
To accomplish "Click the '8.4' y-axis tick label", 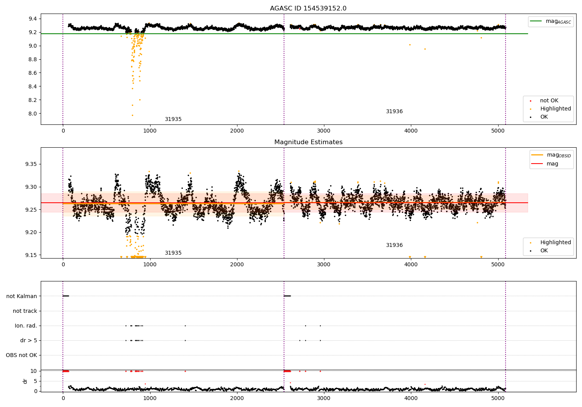I will 33,86.
